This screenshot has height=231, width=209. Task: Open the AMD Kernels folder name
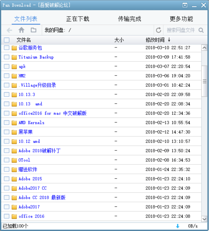[x=32, y=123]
